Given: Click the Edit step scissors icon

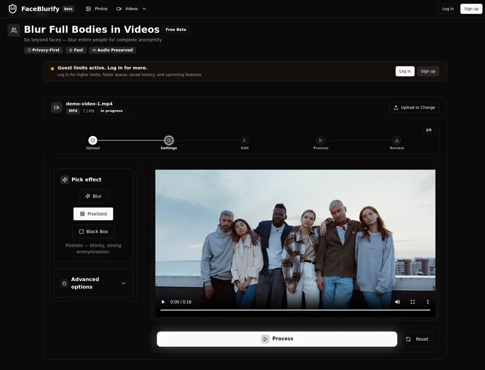Looking at the screenshot, I should click(245, 140).
